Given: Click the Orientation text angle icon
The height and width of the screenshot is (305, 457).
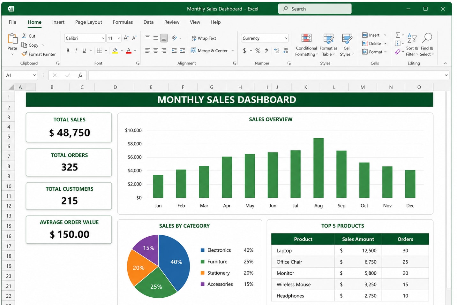Looking at the screenshot, I should [x=174, y=38].
